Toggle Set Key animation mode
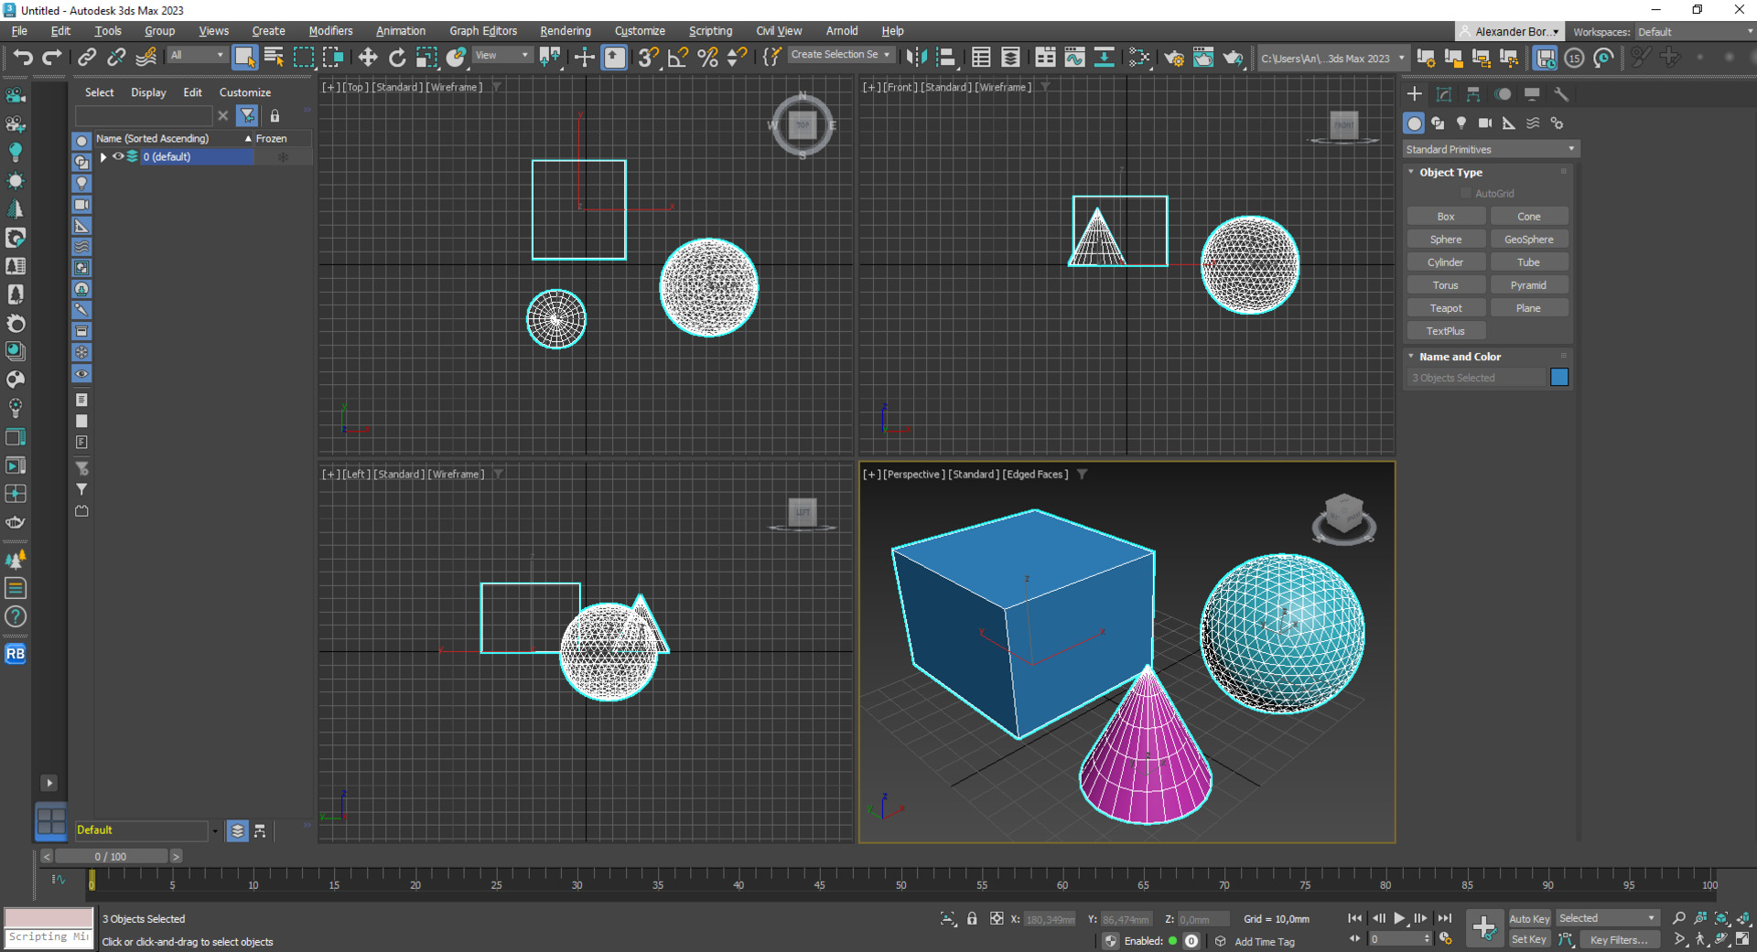This screenshot has height=952, width=1757. tap(1529, 939)
